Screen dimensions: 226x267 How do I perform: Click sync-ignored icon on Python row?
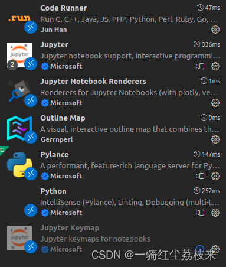click(x=200, y=213)
